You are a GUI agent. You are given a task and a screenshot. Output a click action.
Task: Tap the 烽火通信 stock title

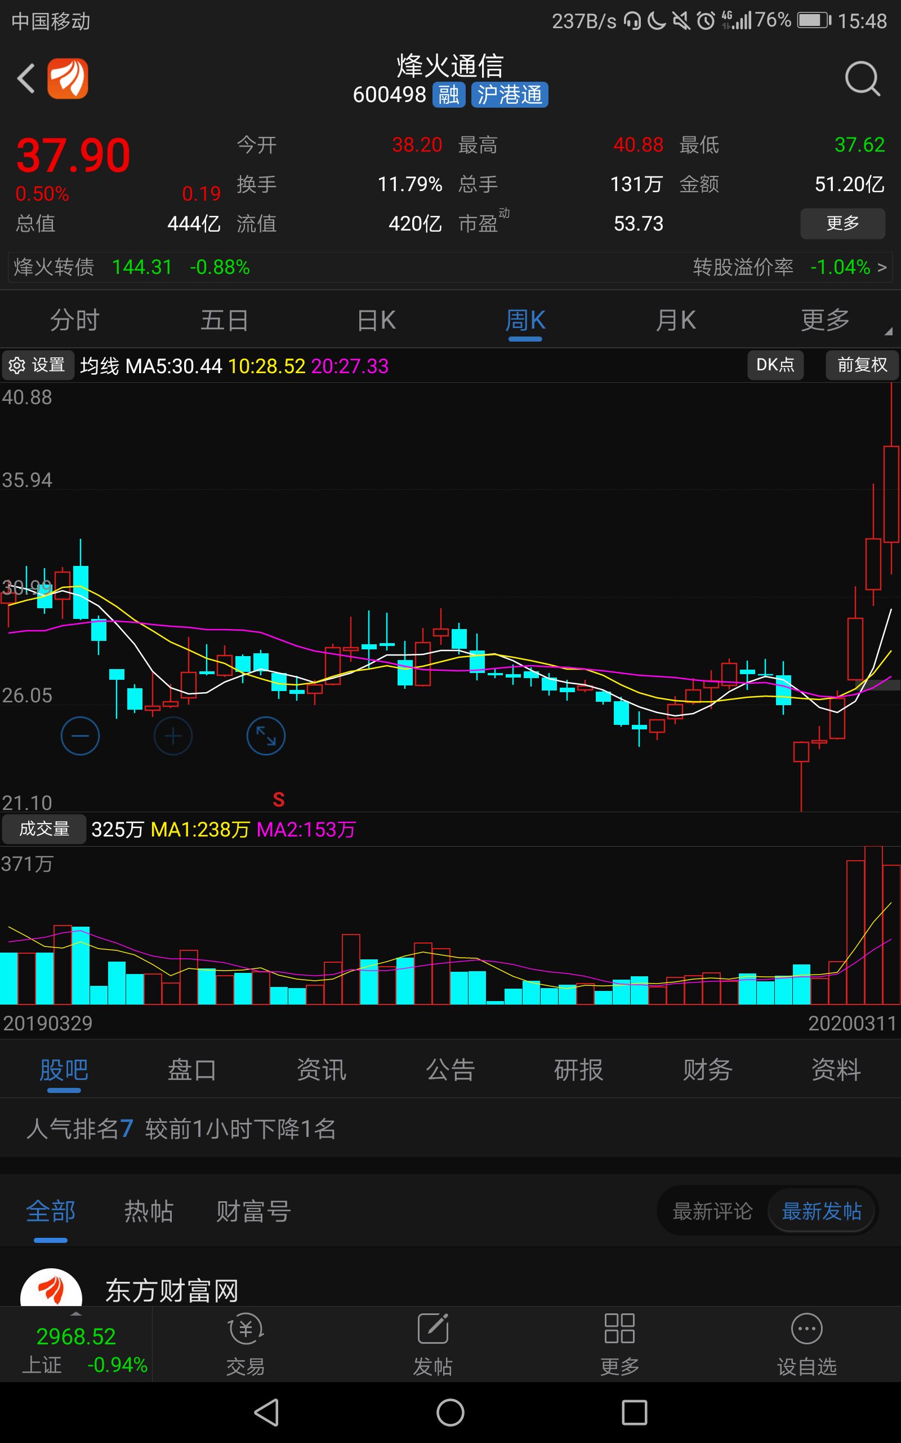point(450,65)
